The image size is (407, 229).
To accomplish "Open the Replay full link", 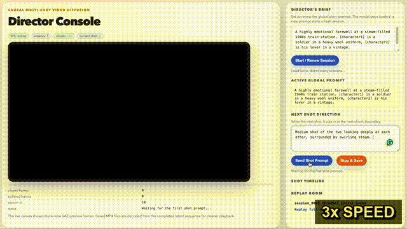I will 305,209.
